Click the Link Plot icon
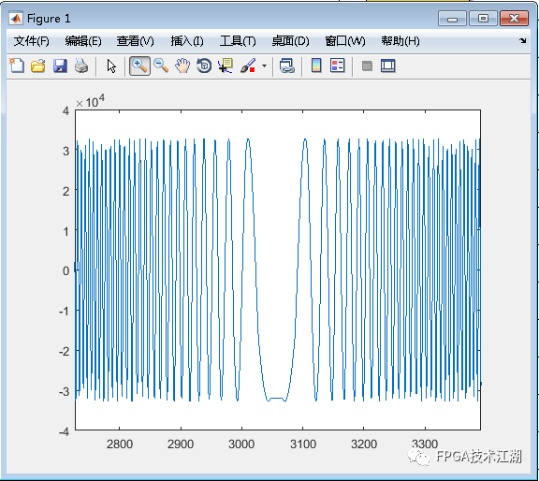 click(x=286, y=66)
